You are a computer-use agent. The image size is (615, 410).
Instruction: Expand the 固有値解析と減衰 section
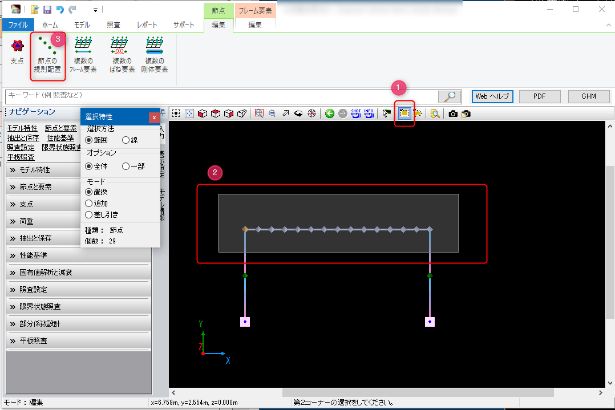coord(79,273)
